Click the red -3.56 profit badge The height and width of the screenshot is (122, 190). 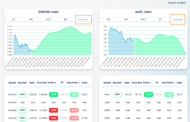(x=53, y=118)
